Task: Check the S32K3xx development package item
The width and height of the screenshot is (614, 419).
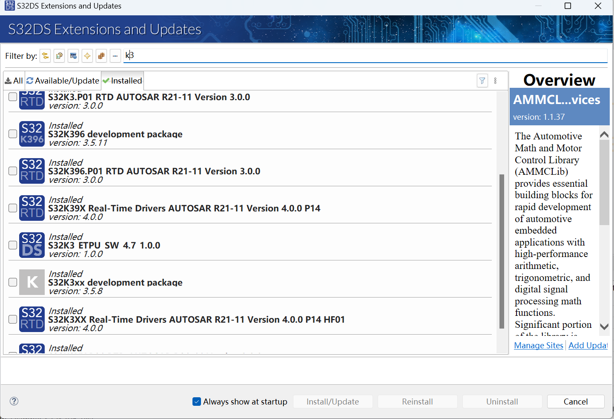Action: point(13,282)
